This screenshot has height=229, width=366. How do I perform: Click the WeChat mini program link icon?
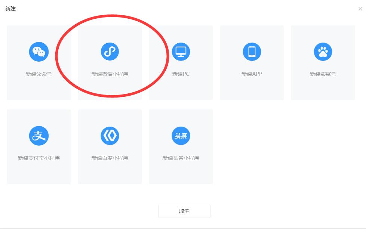pyautogui.click(x=110, y=52)
